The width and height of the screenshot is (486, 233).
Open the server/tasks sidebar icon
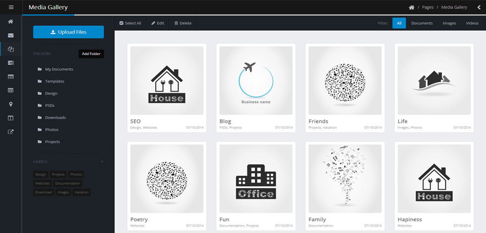11,63
